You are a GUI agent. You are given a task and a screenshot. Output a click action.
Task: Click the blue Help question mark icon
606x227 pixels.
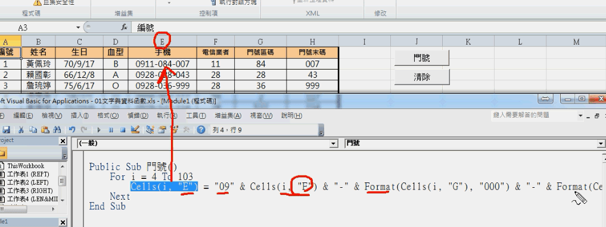(x=201, y=130)
